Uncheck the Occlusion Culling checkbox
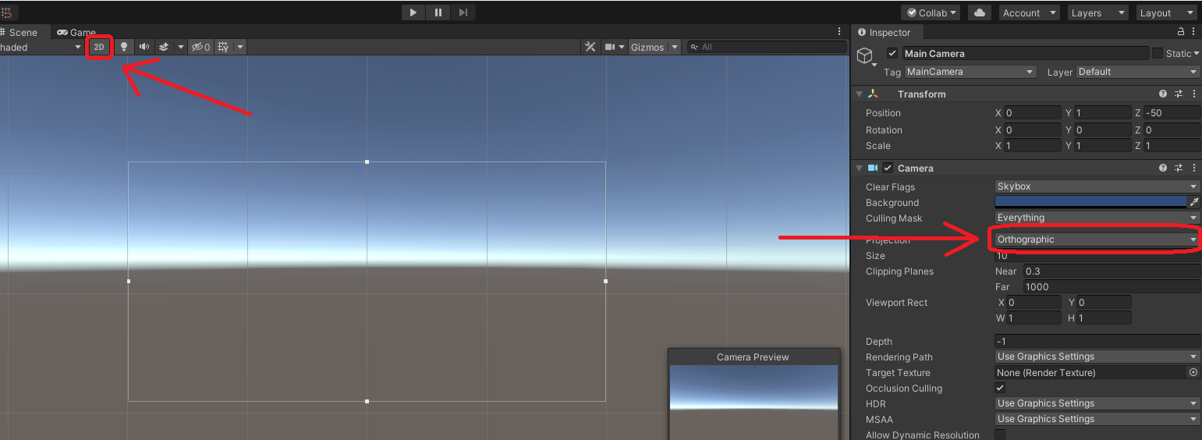Image resolution: width=1202 pixels, height=440 pixels. point(1000,388)
